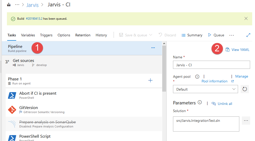Image resolution: width=255 pixels, height=141 pixels.
Task: Open the toolbar more actions ellipsis
Action: click(232, 35)
